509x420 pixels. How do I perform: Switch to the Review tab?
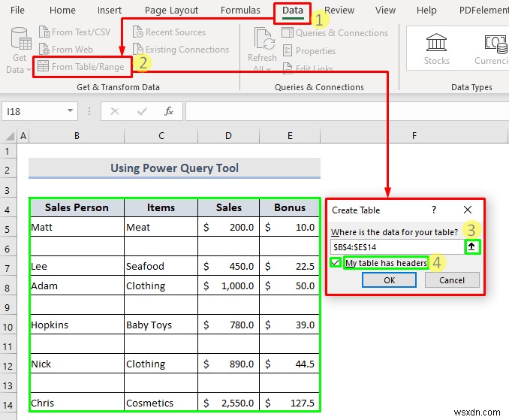click(339, 10)
